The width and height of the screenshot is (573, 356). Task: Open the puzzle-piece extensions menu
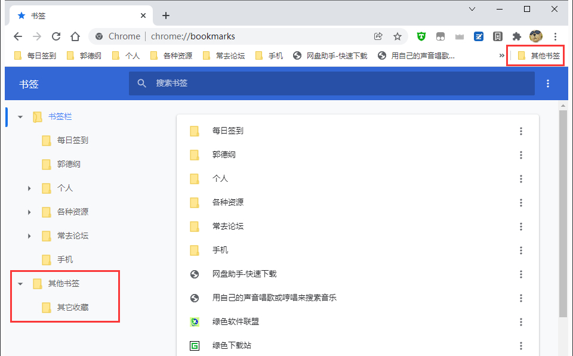(516, 36)
